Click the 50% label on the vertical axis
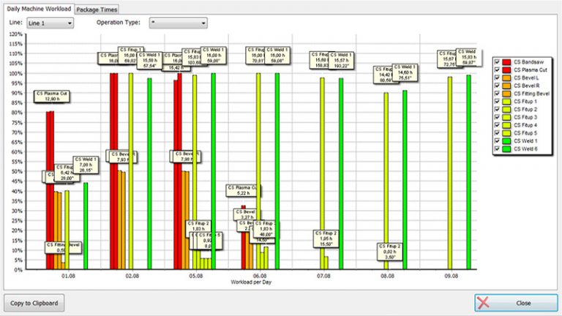The image size is (562, 316). click(18, 172)
